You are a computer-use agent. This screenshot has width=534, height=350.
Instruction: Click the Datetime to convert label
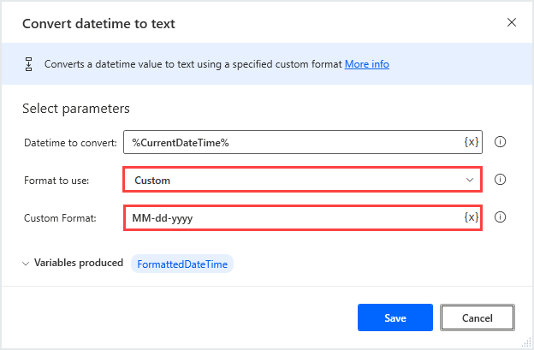coord(70,142)
